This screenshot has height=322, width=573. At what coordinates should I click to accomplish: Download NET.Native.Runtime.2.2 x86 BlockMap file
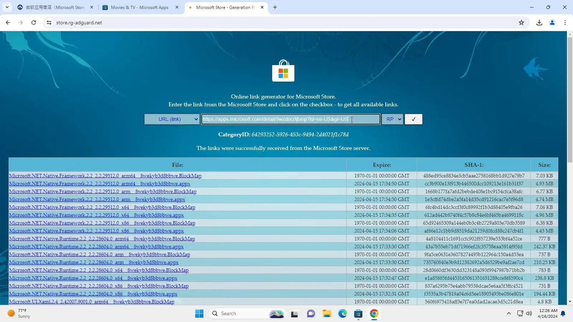99,286
